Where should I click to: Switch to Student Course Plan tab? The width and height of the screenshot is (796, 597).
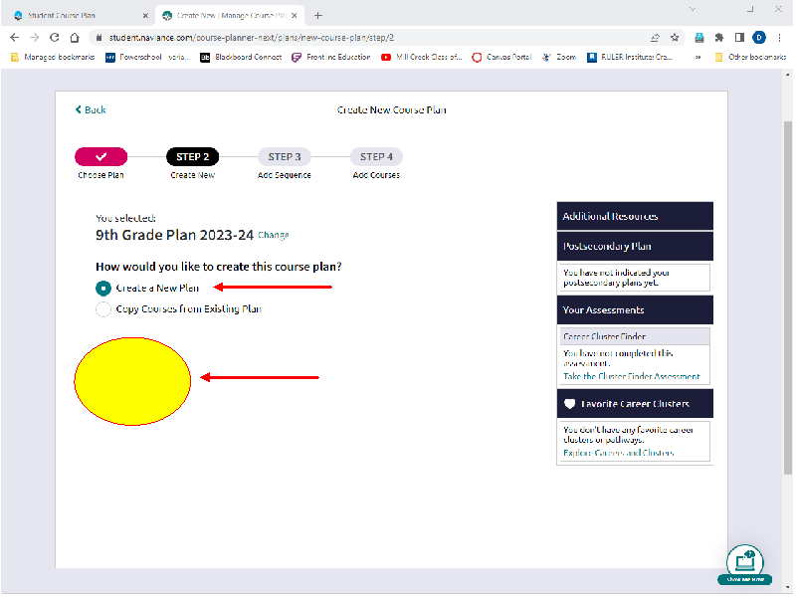coord(82,16)
